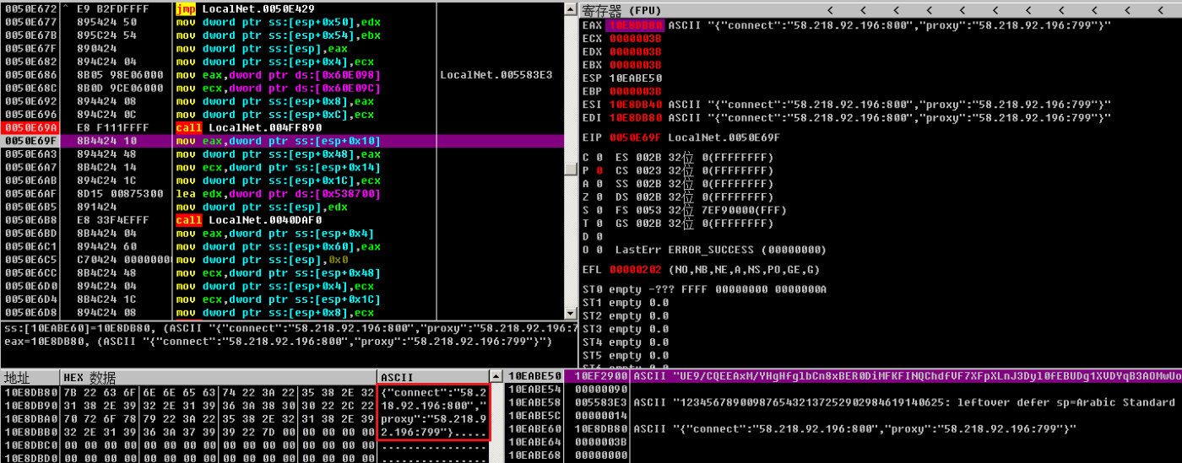Click the ASCII column header in dump pane
The width and height of the screenshot is (1182, 463).
[x=432, y=378]
